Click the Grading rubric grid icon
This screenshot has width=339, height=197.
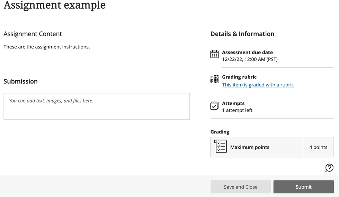[214, 79]
